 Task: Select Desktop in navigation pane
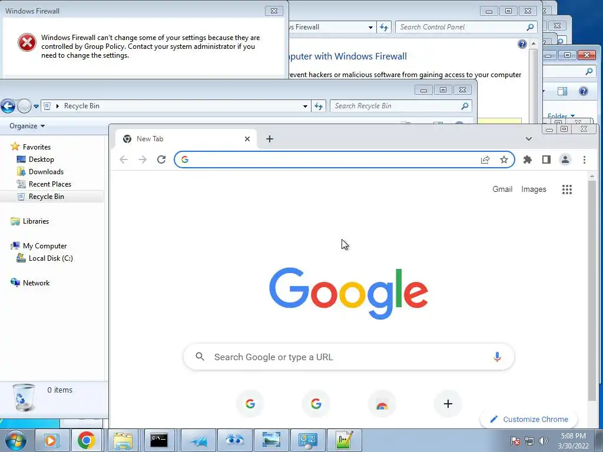pos(41,159)
